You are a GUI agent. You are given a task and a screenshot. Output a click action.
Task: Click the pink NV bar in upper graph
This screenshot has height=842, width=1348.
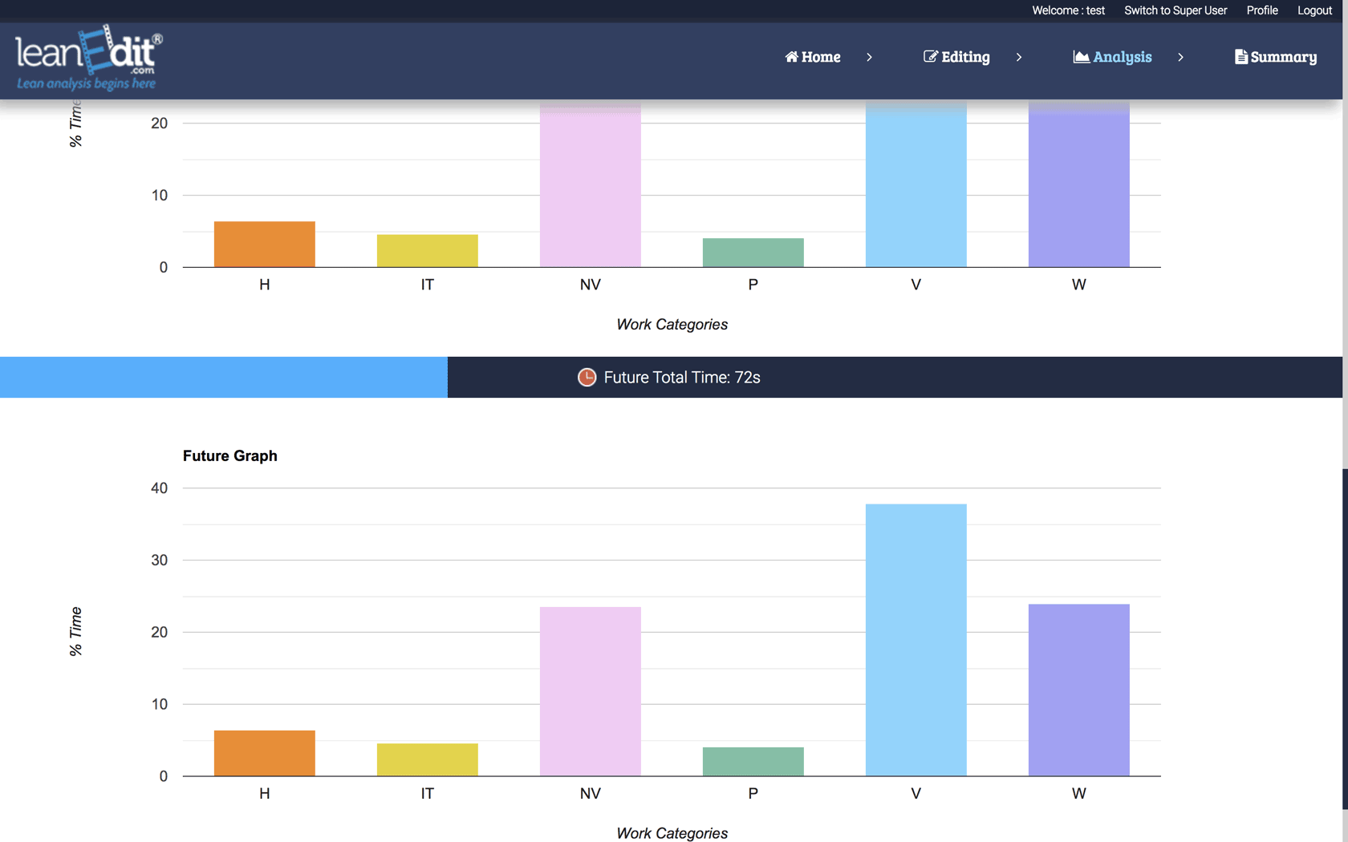tap(591, 184)
